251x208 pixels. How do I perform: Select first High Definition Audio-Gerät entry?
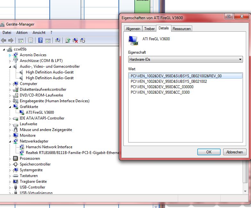point(50,72)
